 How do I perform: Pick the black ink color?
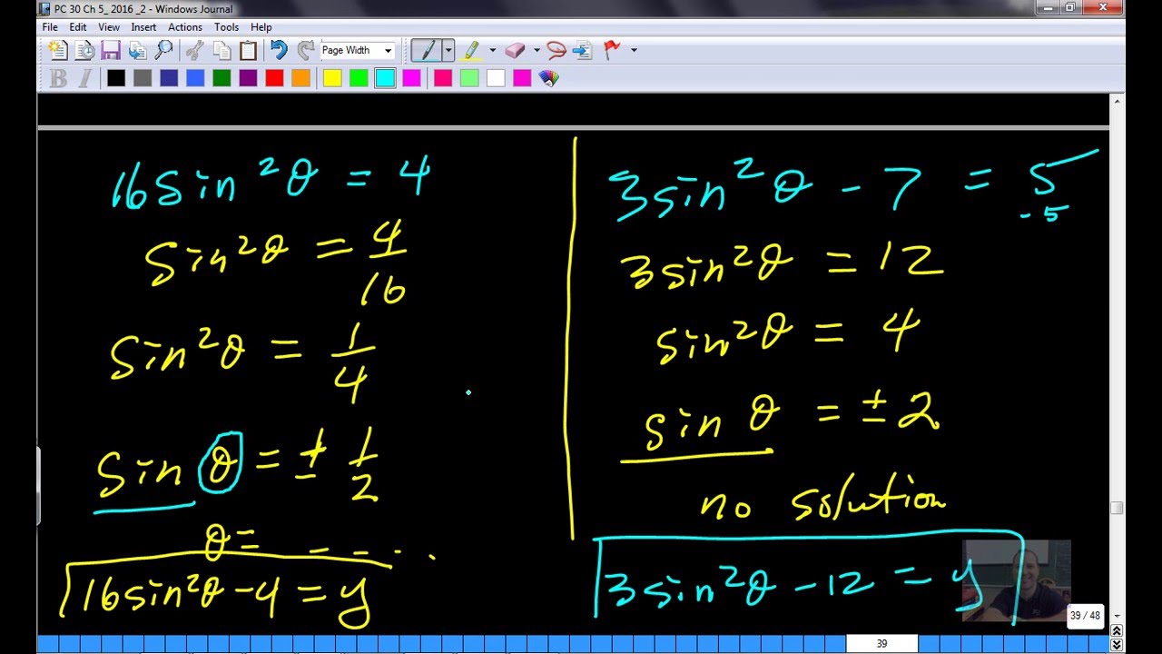tap(116, 78)
